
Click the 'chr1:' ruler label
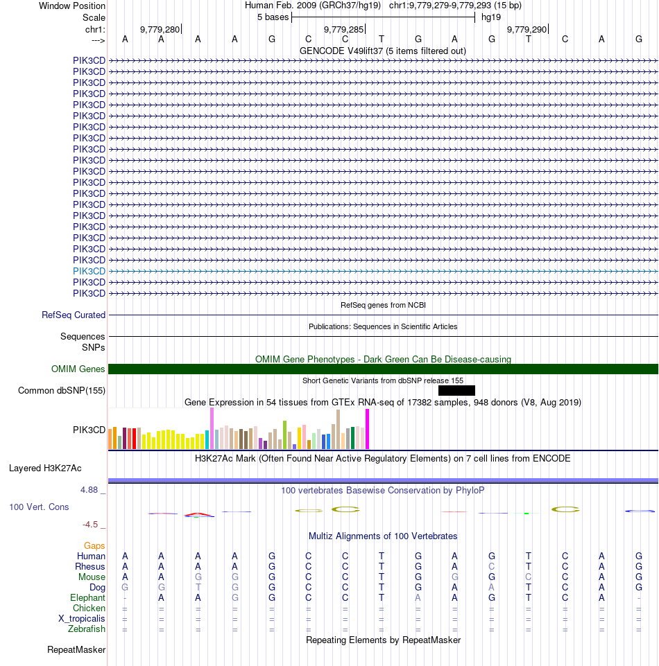95,29
